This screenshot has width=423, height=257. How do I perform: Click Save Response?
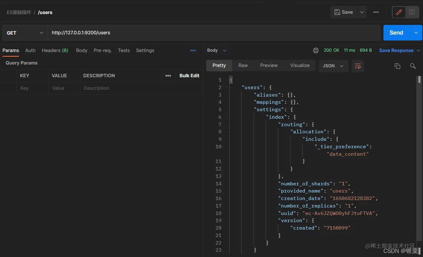pyautogui.click(x=396, y=50)
